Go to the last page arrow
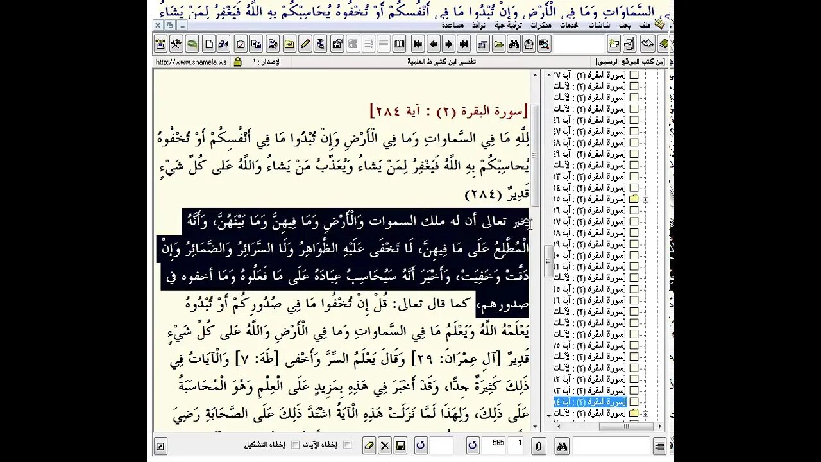Screen dimensions: 821x462 coord(464,44)
